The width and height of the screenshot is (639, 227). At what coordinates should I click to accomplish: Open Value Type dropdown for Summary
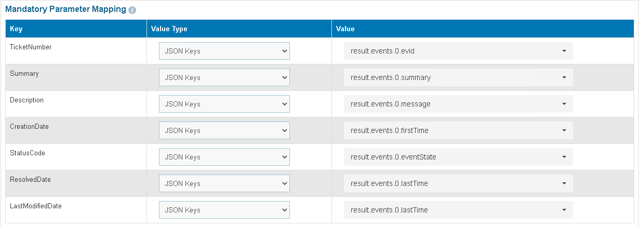224,77
